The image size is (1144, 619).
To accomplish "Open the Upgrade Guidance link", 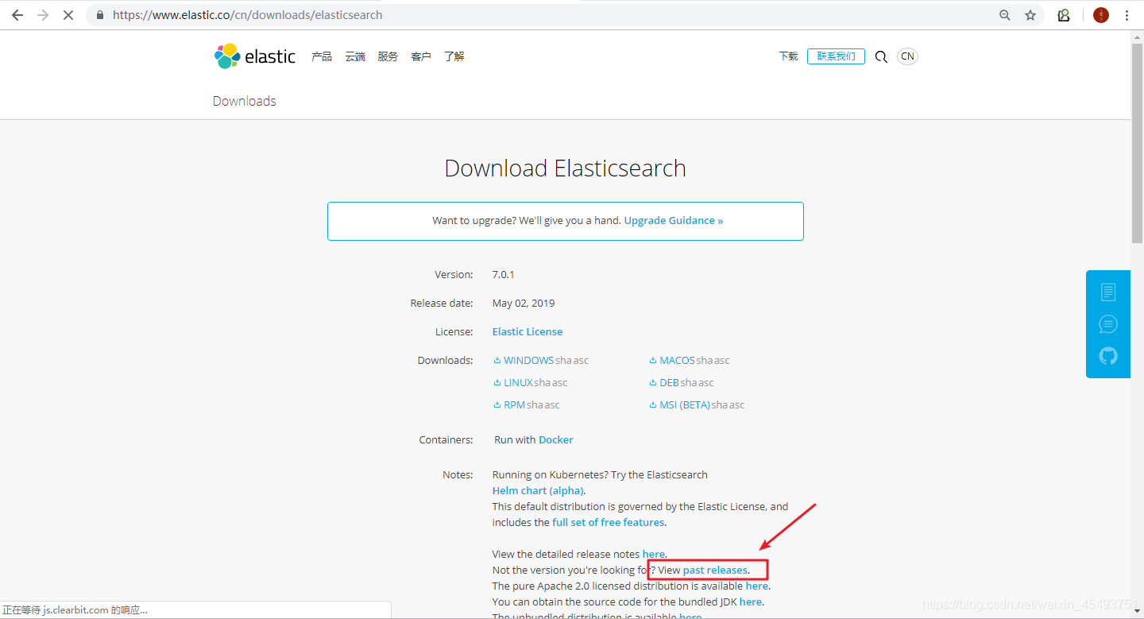I will click(674, 221).
